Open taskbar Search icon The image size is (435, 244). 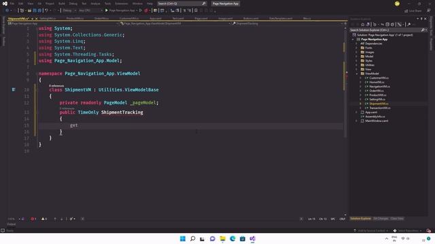pos(192,239)
